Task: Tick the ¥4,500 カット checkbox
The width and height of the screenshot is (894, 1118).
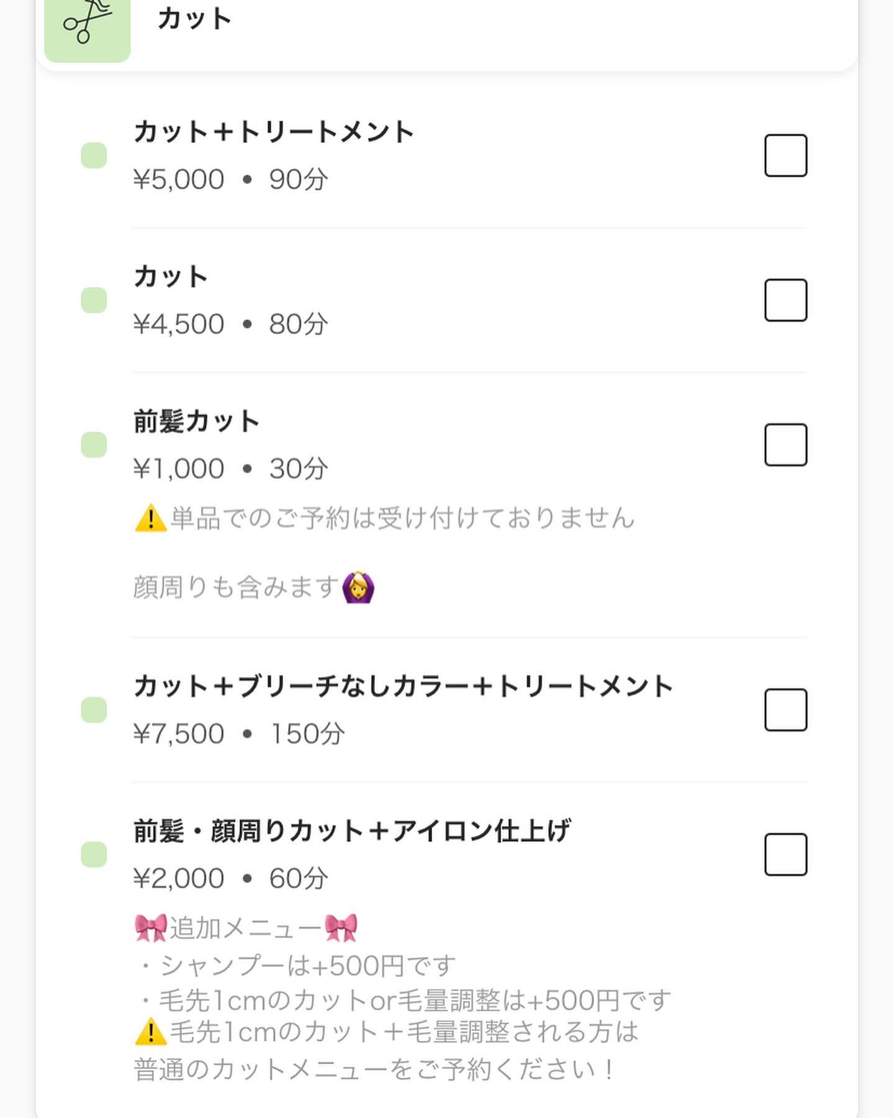Action: pos(785,300)
